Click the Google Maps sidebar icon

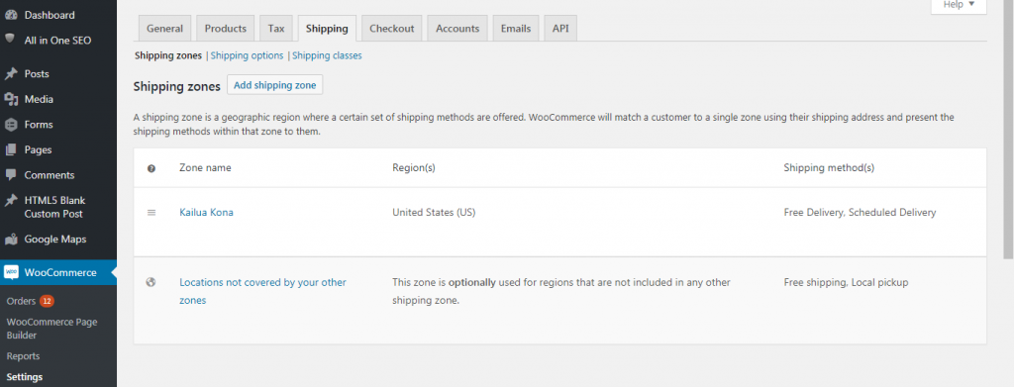tap(10, 240)
